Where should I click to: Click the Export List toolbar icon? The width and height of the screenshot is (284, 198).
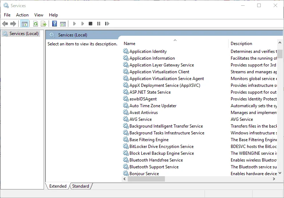[44, 24]
